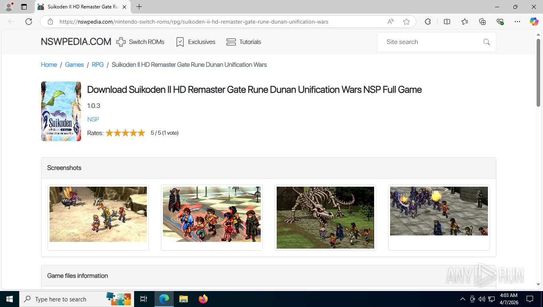
Task: Open Task View on taskbar
Action: (x=144, y=299)
